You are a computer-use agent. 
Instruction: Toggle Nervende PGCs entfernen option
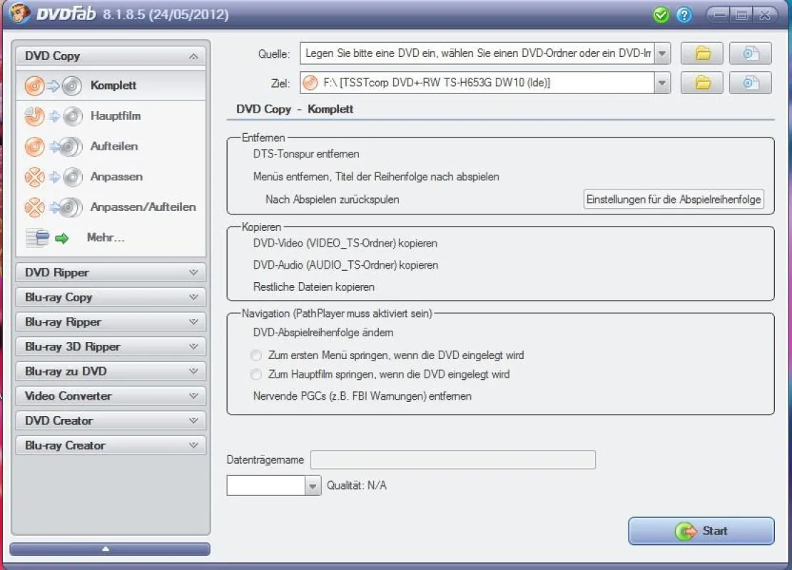(362, 396)
